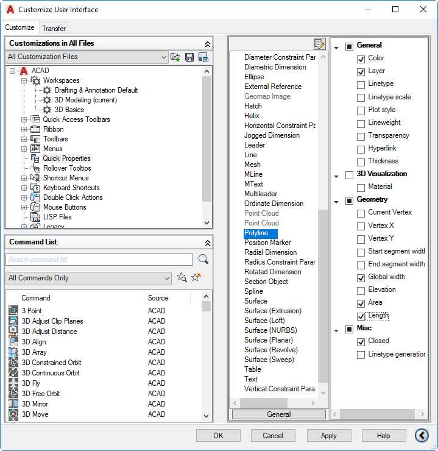The height and width of the screenshot is (451, 438).
Task: Click the Edit Object Type List icon
Action: coord(320,44)
